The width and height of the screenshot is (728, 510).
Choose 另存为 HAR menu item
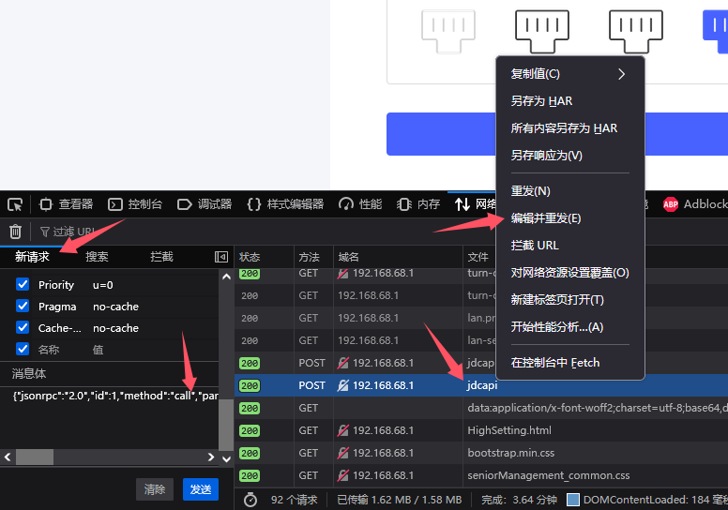[570, 101]
